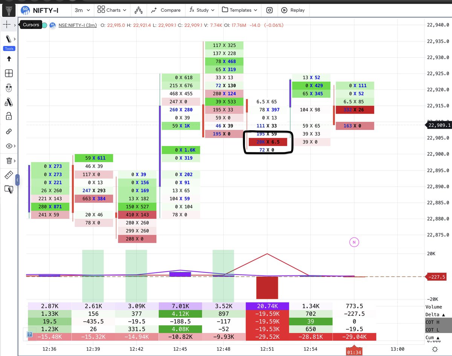
Task: Click the 01:34 countdown time label
Action: 354,353
